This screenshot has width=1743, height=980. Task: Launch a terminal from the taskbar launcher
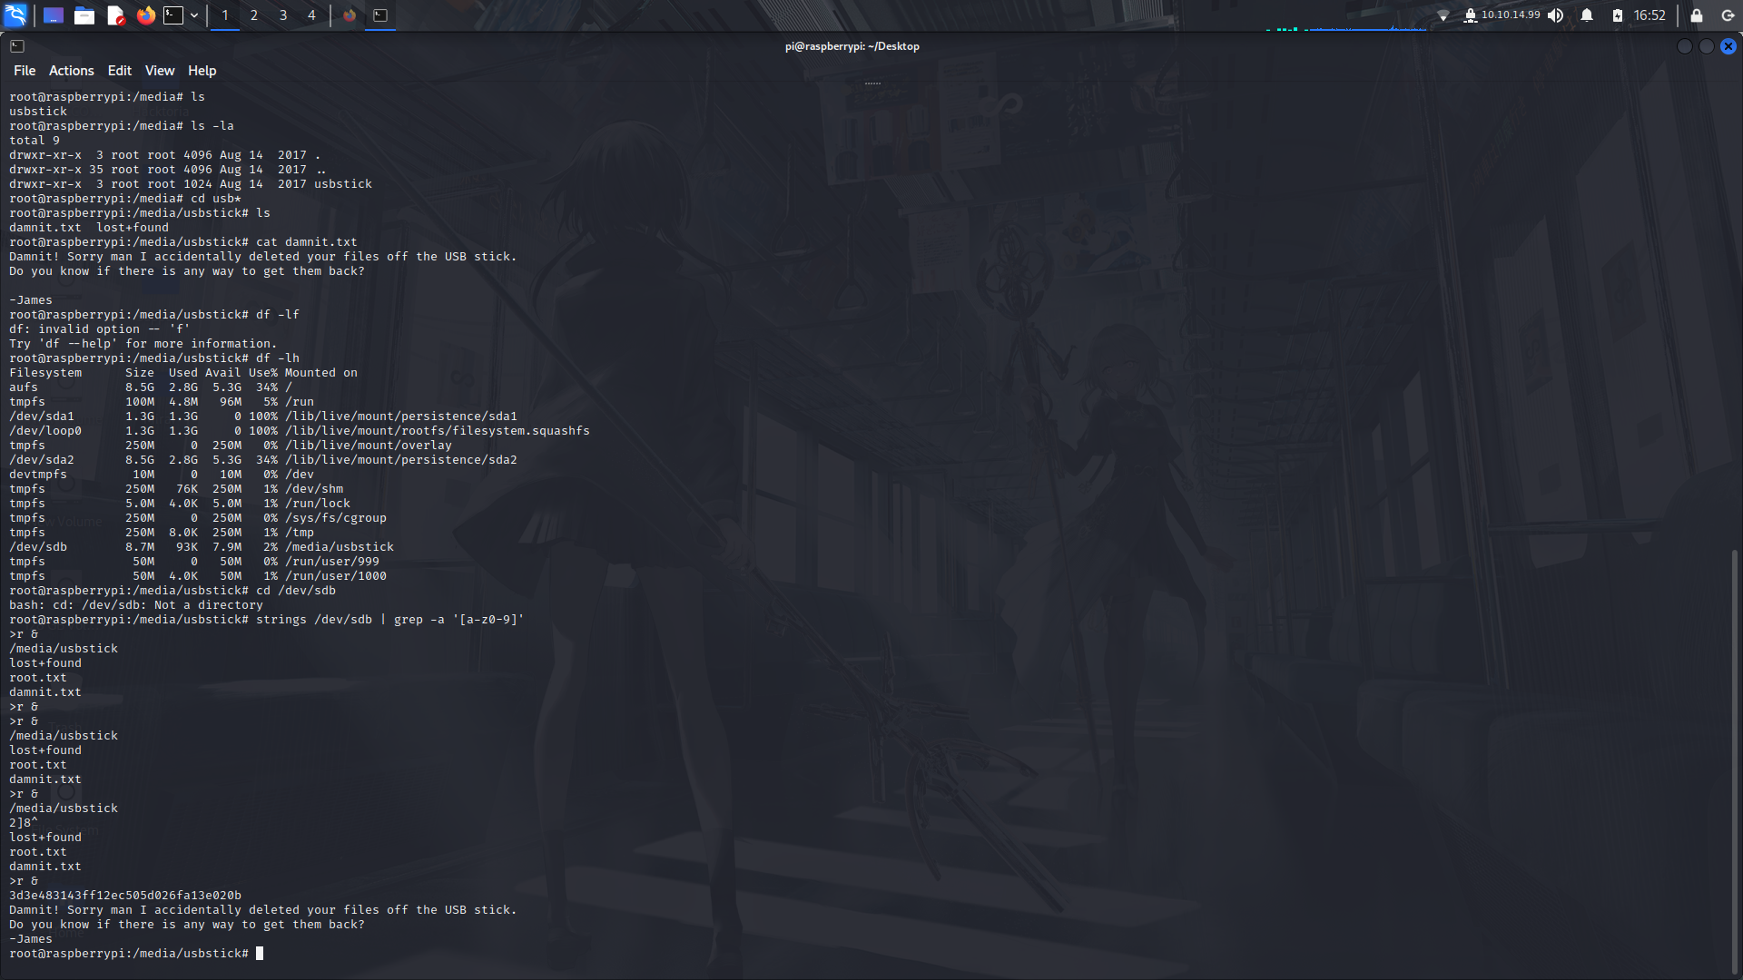172,15
